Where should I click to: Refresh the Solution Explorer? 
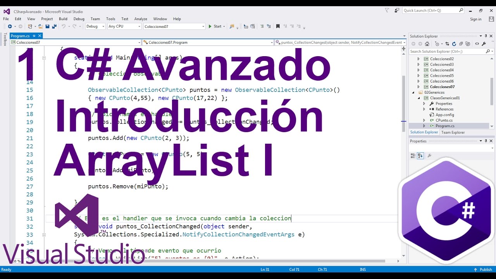454,44
